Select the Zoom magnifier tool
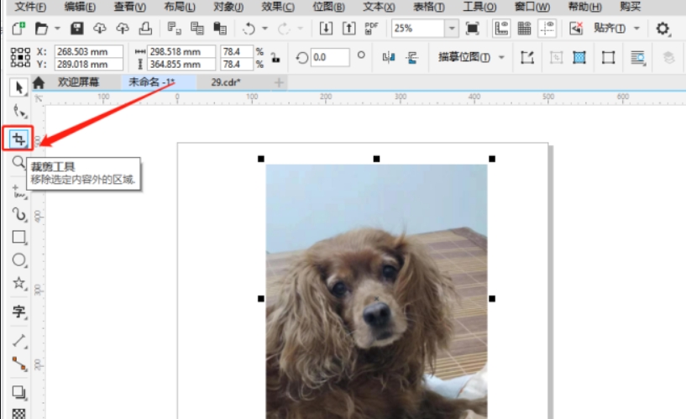686x419 pixels. [18, 162]
